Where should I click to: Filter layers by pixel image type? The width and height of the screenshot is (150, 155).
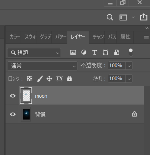[73, 52]
